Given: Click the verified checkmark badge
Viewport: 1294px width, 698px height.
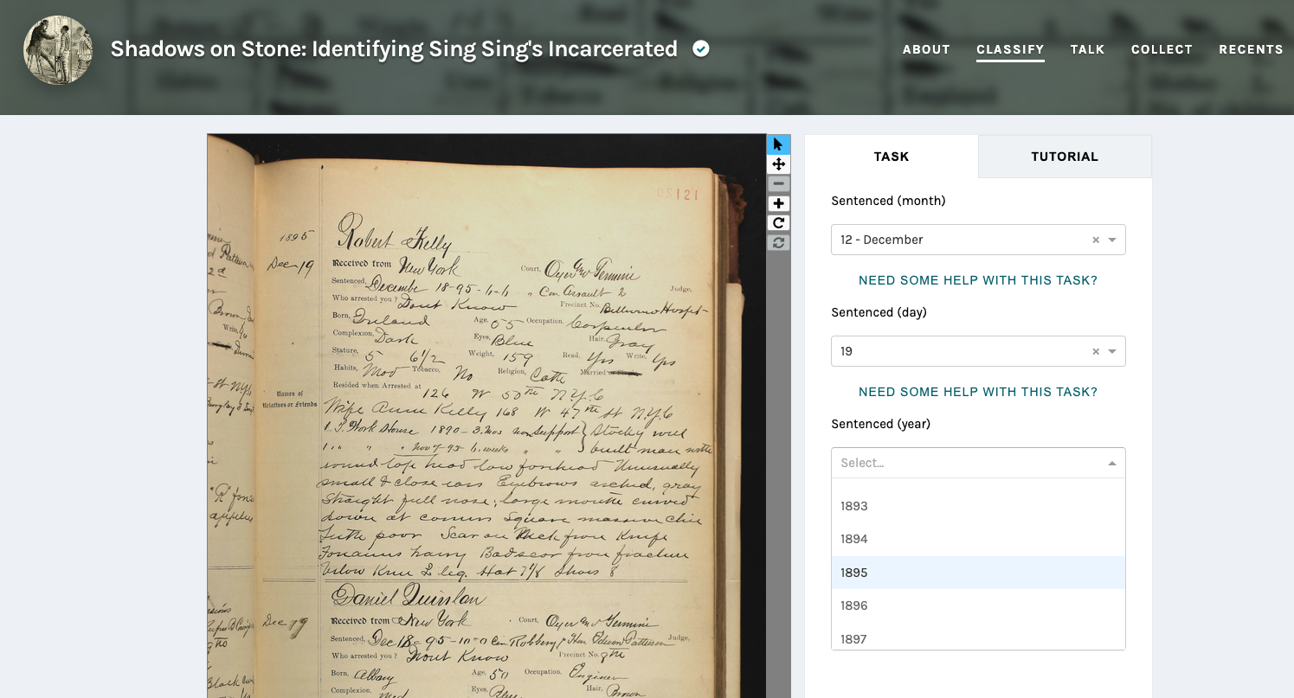Looking at the screenshot, I should [701, 49].
